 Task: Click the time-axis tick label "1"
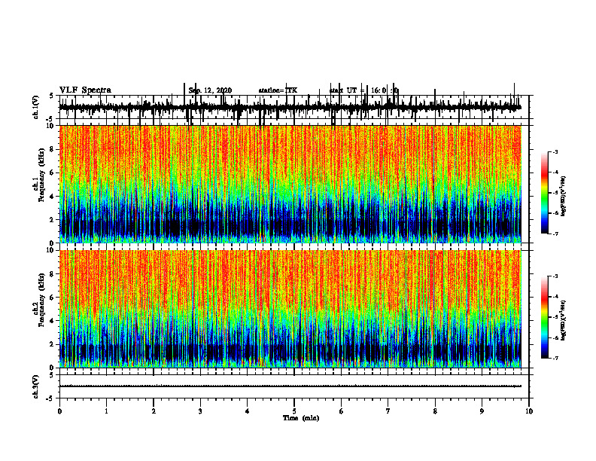[106, 411]
